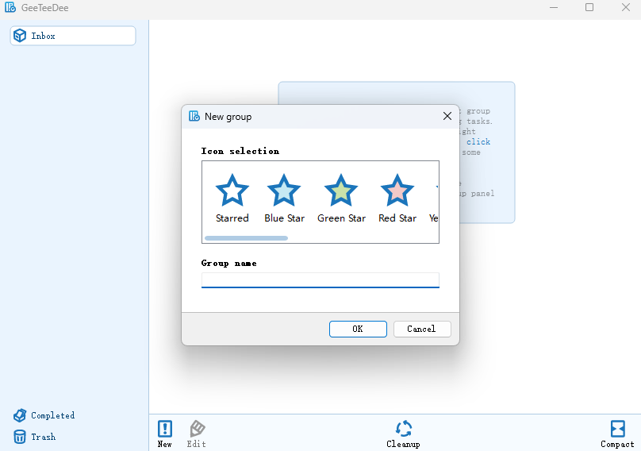Screen dimensions: 641x451
Task: Click the New task toolbar icon
Action: [165, 434]
